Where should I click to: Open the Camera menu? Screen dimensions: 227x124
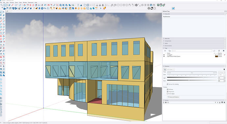click(12, 2)
